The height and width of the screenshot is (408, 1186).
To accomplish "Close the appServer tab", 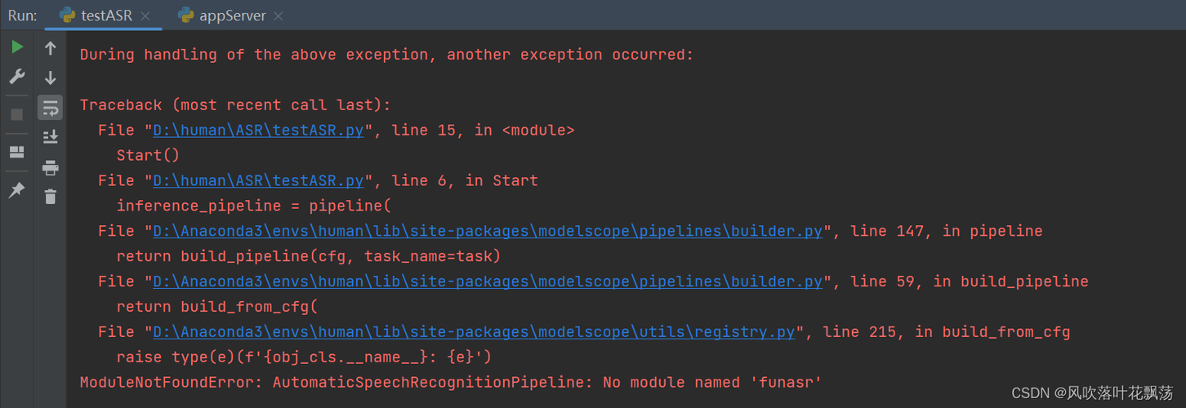I will 279,16.
